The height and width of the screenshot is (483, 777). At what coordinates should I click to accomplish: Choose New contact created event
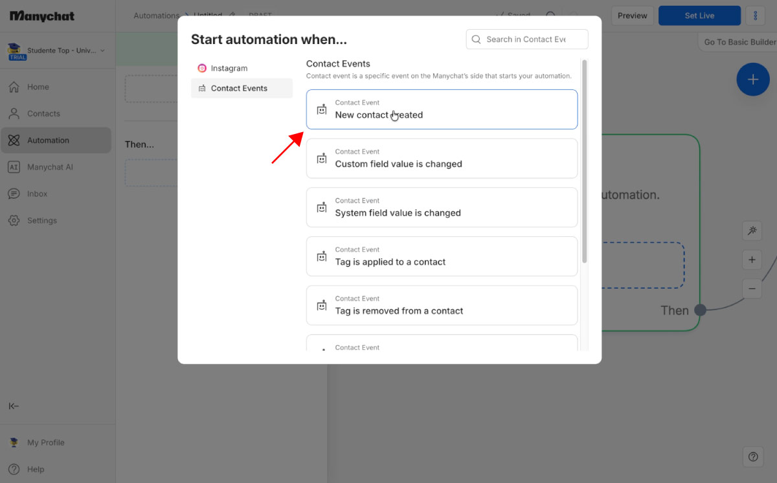[442, 109]
